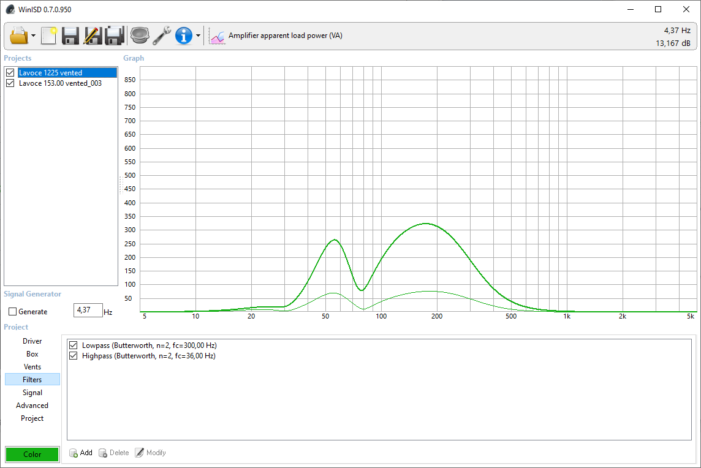Click Save As floppy with pencil
Image resolution: width=701 pixels, height=468 pixels.
coord(93,36)
